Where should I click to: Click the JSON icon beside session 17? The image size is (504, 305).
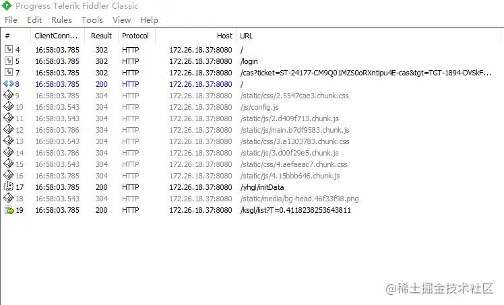point(9,187)
